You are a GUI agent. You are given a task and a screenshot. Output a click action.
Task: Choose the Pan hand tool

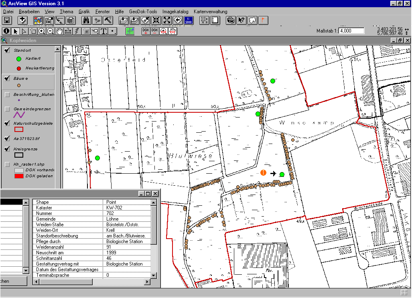(x=59, y=31)
